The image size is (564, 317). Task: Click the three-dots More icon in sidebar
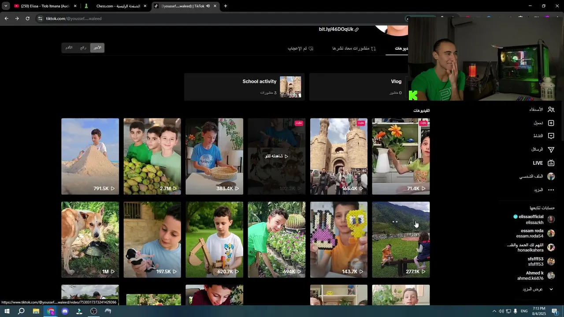click(x=551, y=190)
